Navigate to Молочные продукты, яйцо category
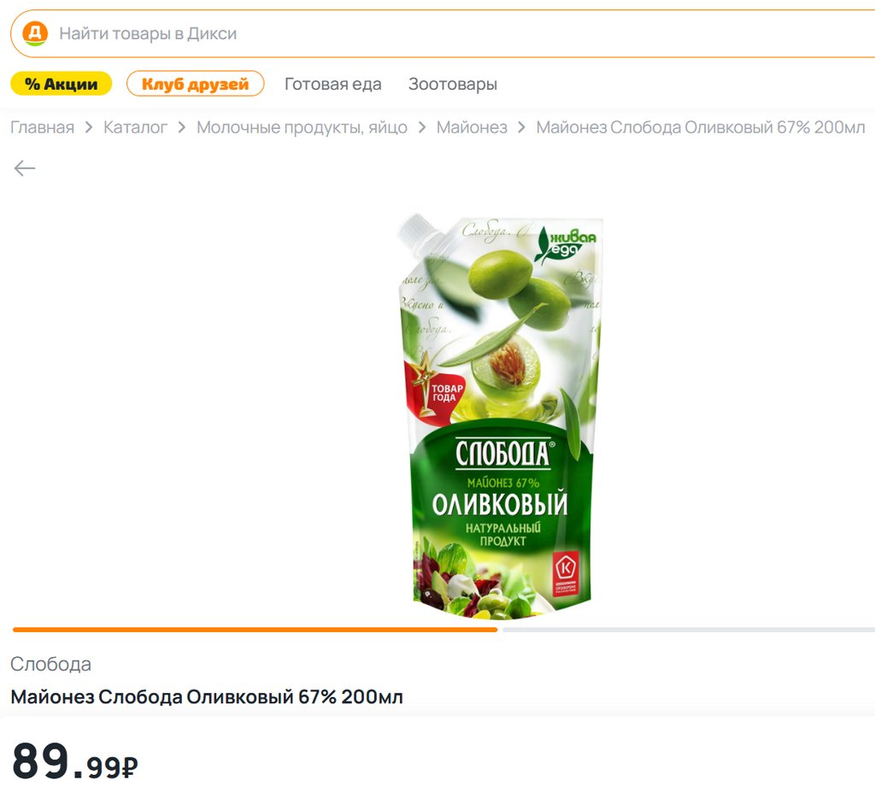 302,127
